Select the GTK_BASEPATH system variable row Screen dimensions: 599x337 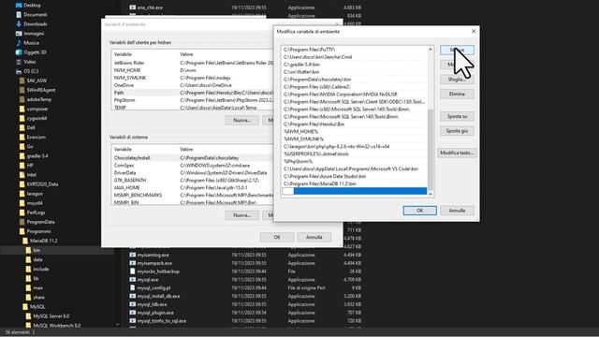click(x=193, y=180)
